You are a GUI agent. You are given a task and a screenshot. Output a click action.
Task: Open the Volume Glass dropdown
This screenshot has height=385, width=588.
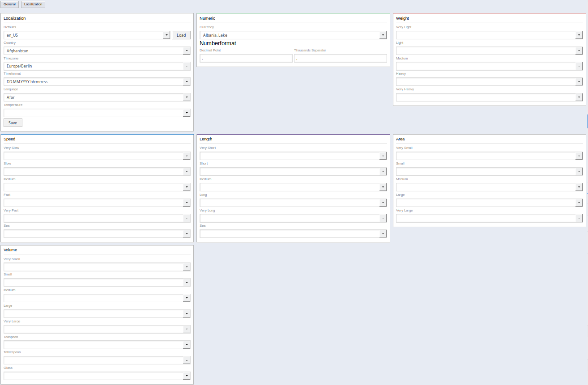pyautogui.click(x=97, y=376)
